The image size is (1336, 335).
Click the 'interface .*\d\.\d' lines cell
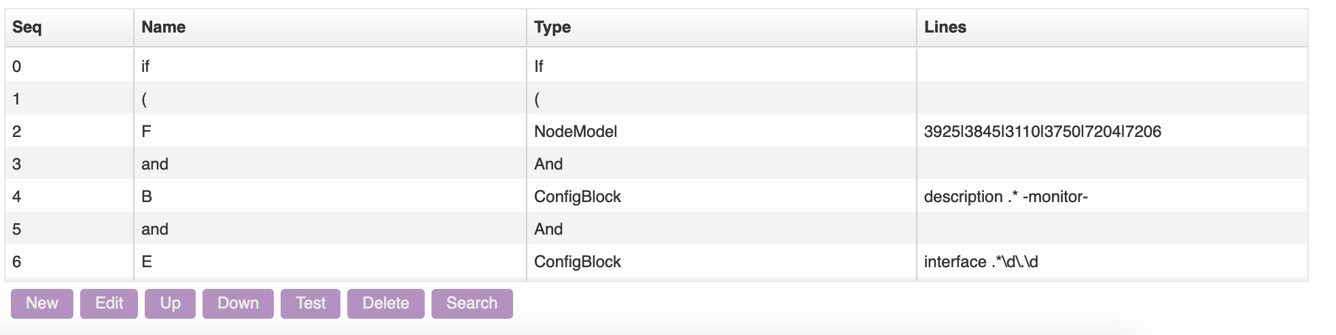(x=981, y=262)
